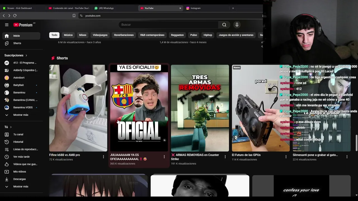Click the Buscar search field
This screenshot has width=358, height=201.
click(x=168, y=25)
